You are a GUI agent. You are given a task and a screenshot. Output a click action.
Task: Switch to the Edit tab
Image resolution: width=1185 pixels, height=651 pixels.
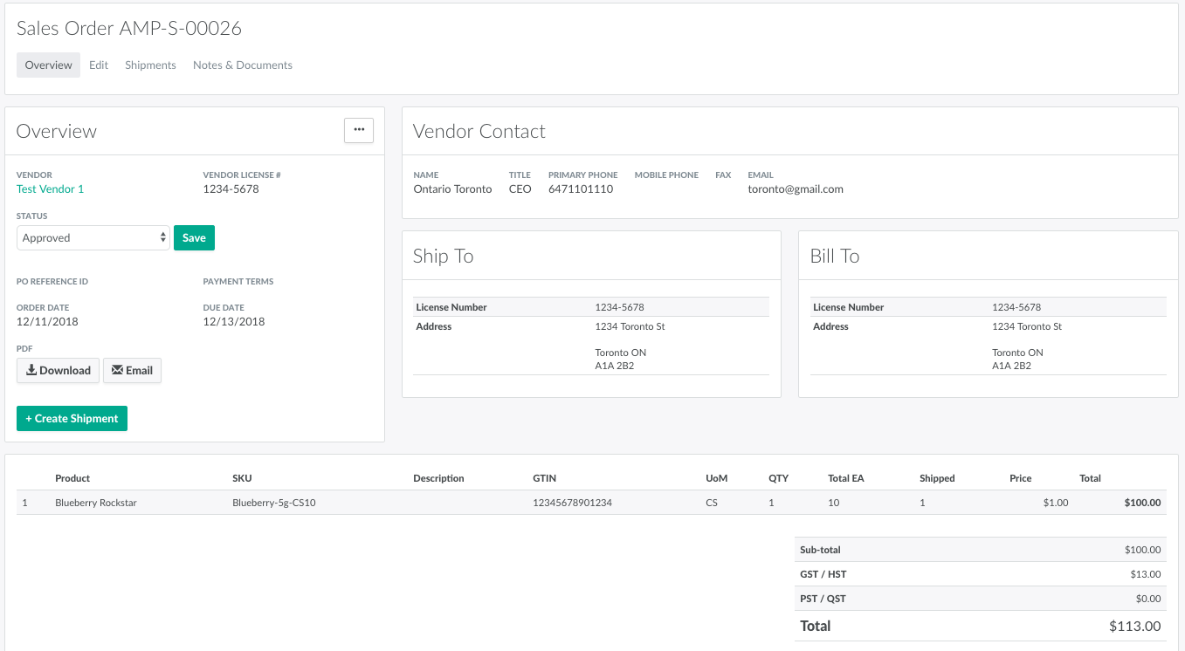pyautogui.click(x=99, y=65)
